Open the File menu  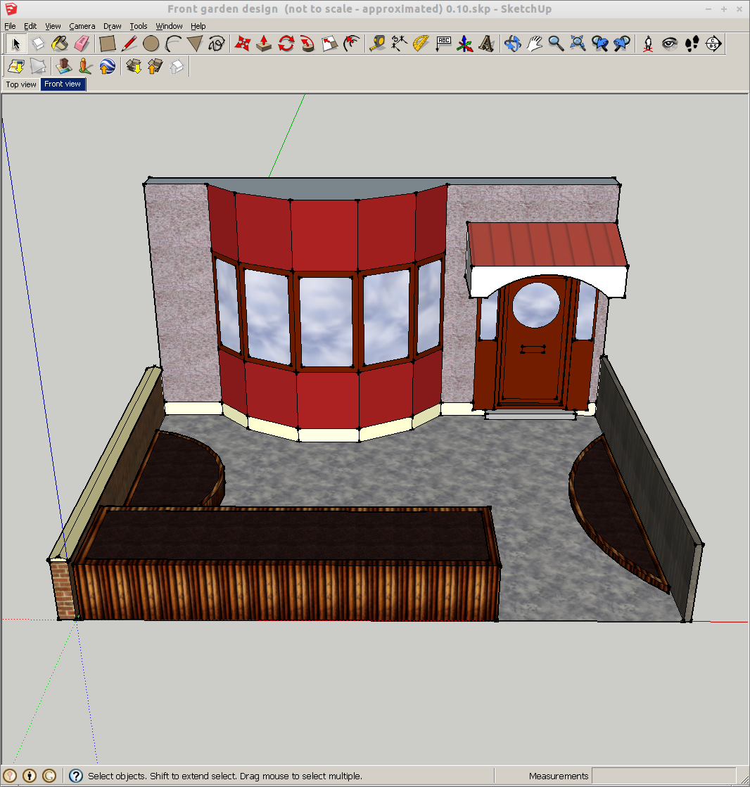10,26
